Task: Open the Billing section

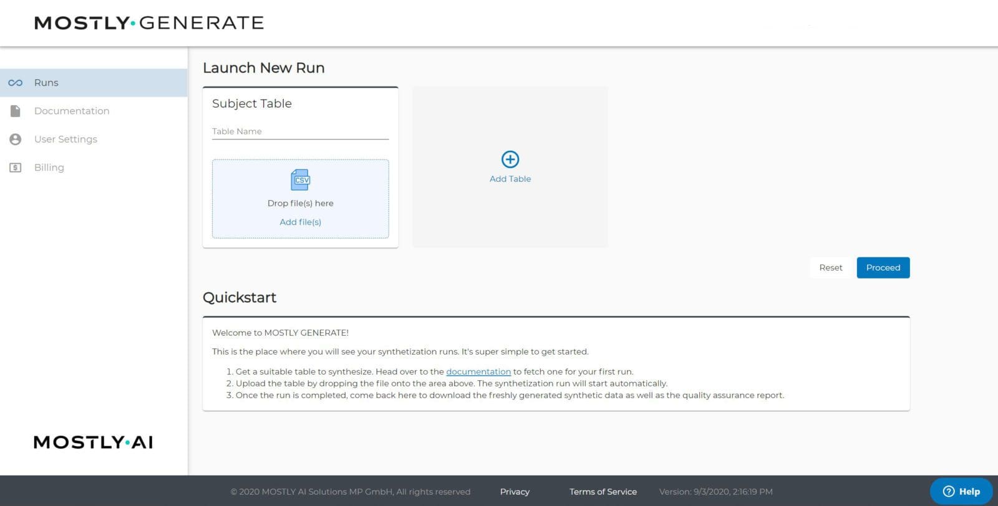Action: click(94, 168)
